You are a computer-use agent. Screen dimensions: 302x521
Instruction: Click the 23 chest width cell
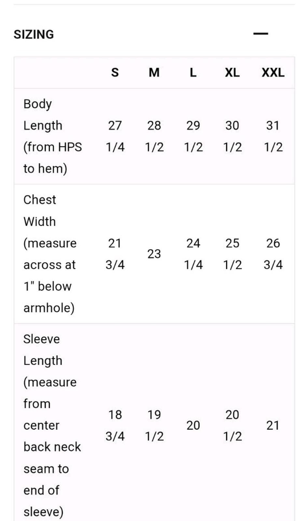coord(154,254)
